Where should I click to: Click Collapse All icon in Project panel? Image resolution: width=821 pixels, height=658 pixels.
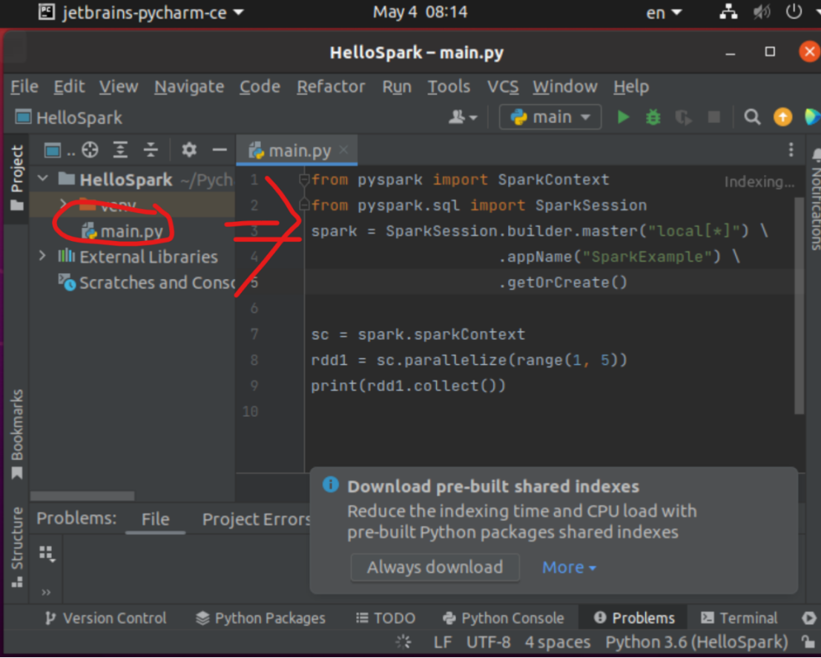pos(151,151)
